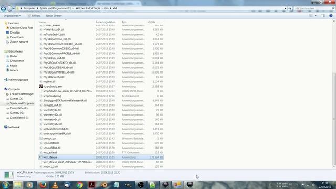Select Bibliotheken in the navigation pane
This screenshot has height=189, width=336.
pyautogui.click(x=16, y=51)
